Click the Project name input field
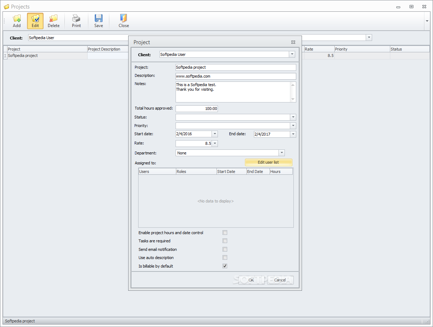The height and width of the screenshot is (327, 433). coord(236,67)
